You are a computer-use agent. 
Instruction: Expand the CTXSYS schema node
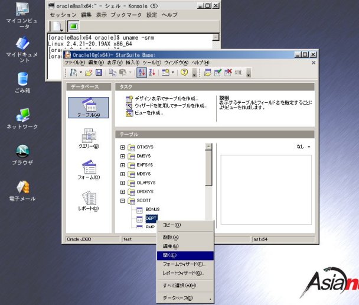click(122, 147)
